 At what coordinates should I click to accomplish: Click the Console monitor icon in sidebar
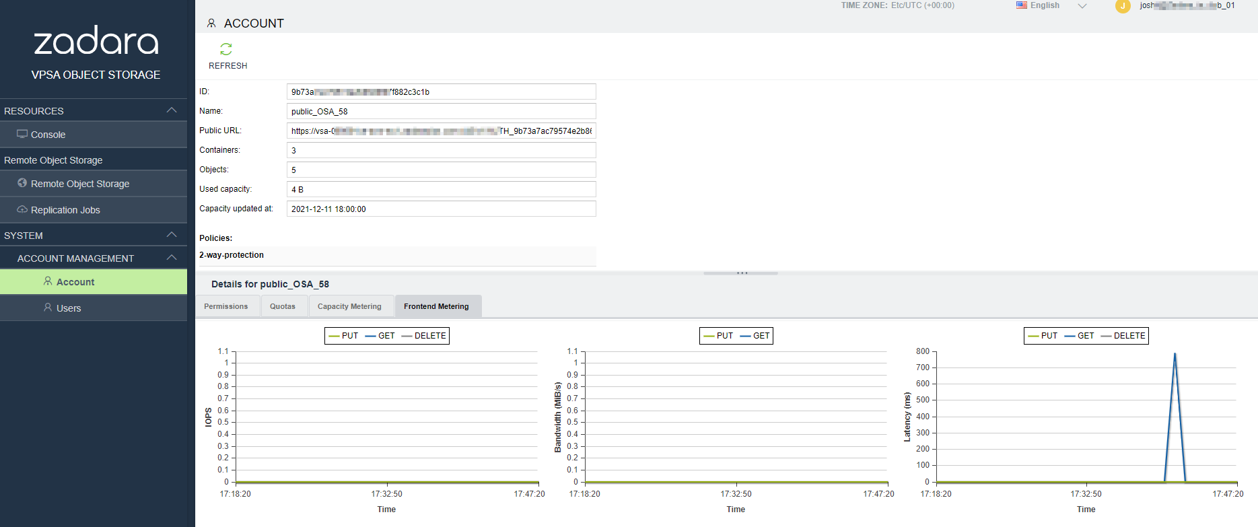click(x=22, y=134)
